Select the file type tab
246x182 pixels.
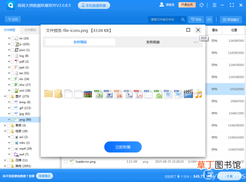(9, 30)
